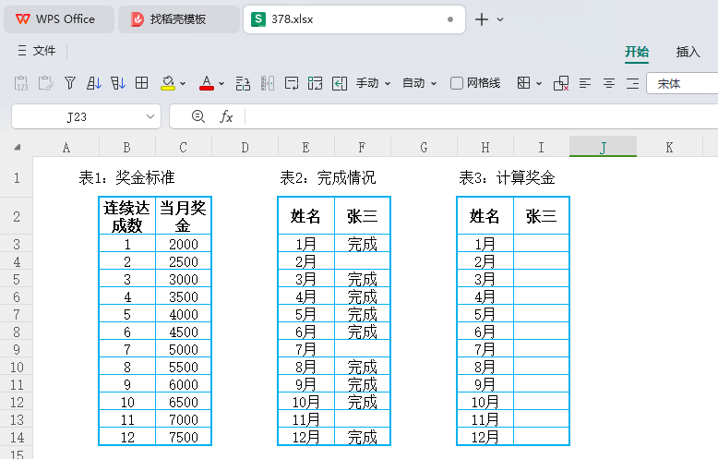Click the 张三 cell in table 3
Image resolution: width=718 pixels, height=459 pixels.
[x=541, y=216]
